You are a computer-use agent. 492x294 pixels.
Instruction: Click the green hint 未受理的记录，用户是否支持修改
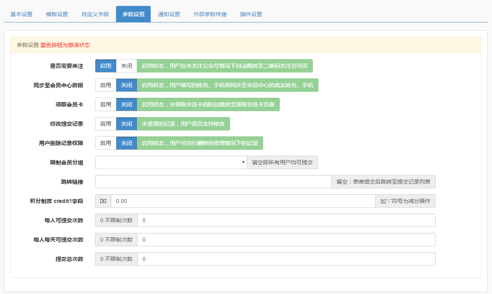coord(183,124)
